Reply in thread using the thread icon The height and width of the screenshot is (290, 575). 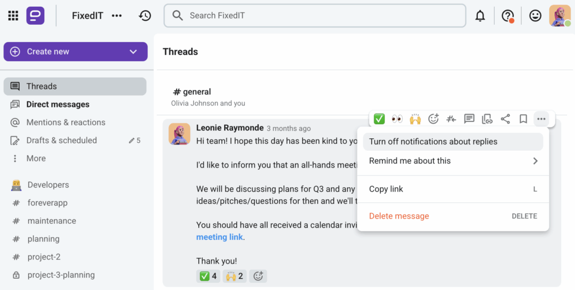[469, 119]
